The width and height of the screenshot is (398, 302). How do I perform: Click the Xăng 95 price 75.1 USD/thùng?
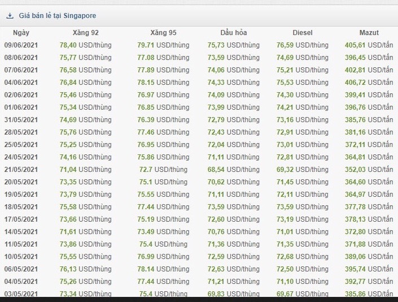click(163, 182)
